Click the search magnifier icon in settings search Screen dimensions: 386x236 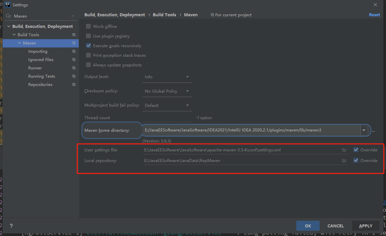tap(9, 16)
